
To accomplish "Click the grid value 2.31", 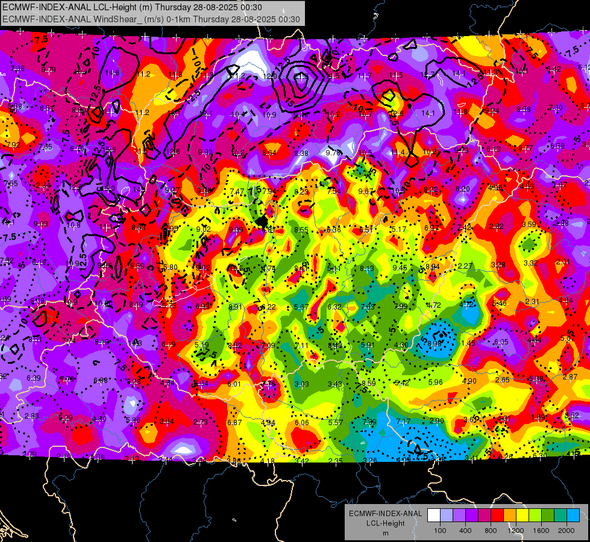I will pos(532,302).
